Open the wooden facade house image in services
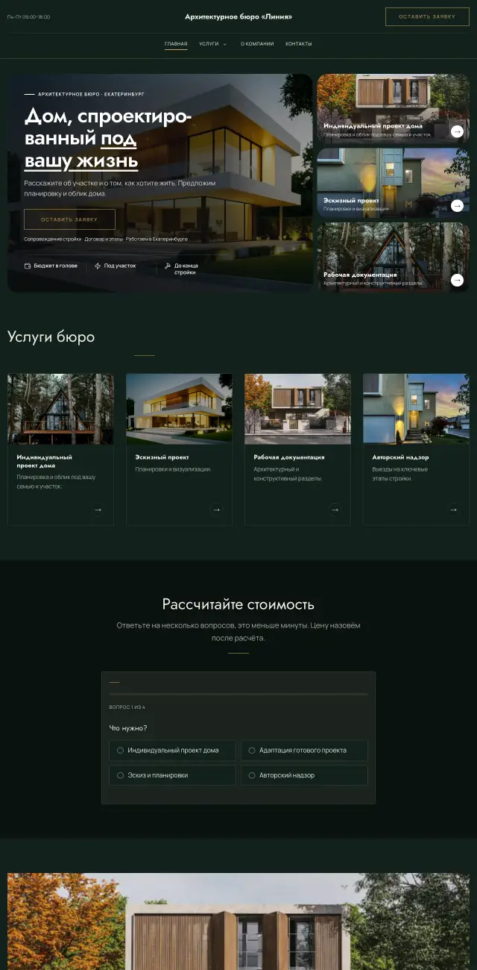 coord(297,409)
